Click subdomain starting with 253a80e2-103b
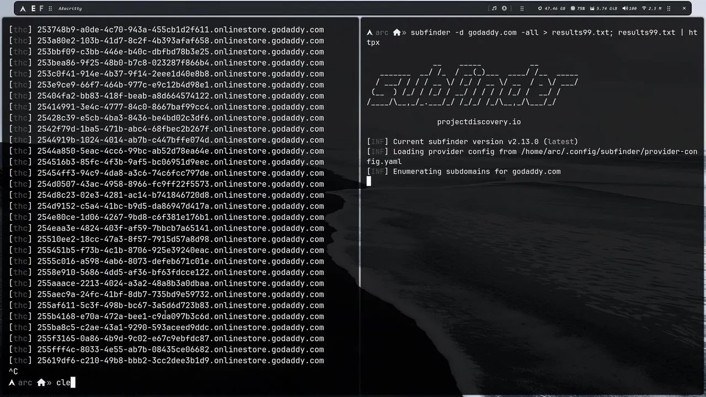Screen dimensions: 706x397 [x=180, y=41]
